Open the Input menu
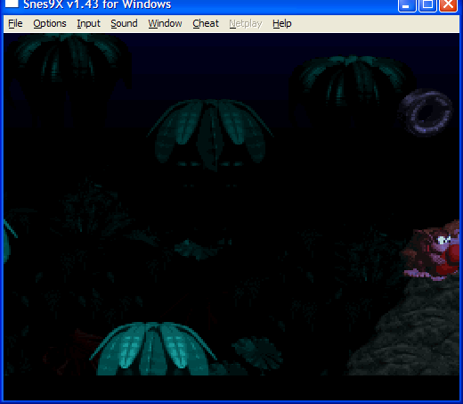 coord(88,23)
